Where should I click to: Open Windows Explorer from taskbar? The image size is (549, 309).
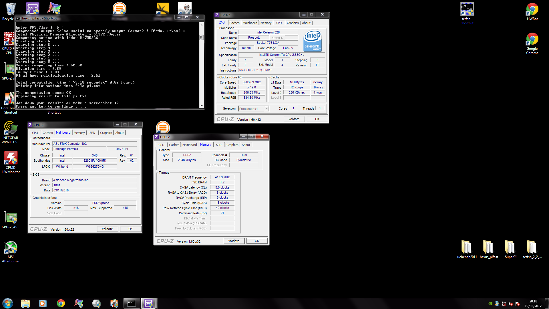click(25, 303)
